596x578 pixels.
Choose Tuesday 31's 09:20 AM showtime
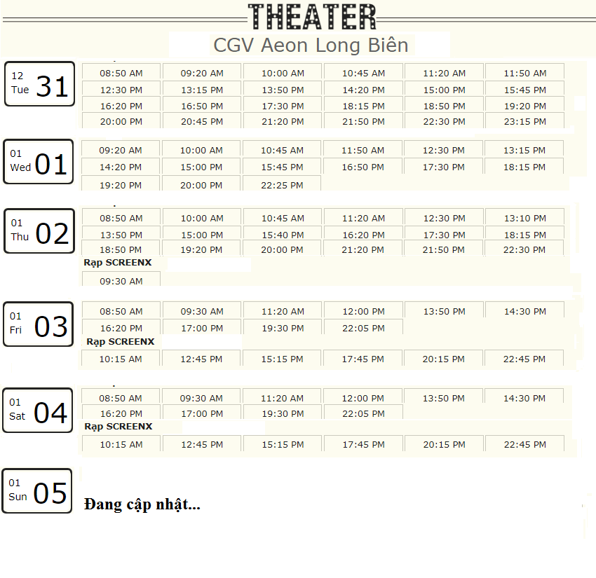(202, 72)
